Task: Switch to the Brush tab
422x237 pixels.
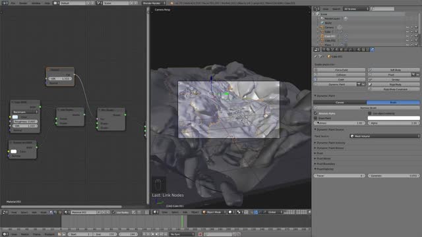Action: tap(393, 103)
